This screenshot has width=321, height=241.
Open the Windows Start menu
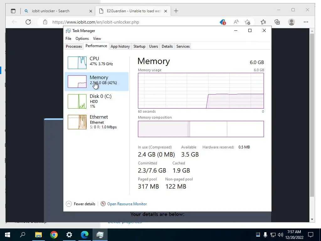tap(8, 235)
